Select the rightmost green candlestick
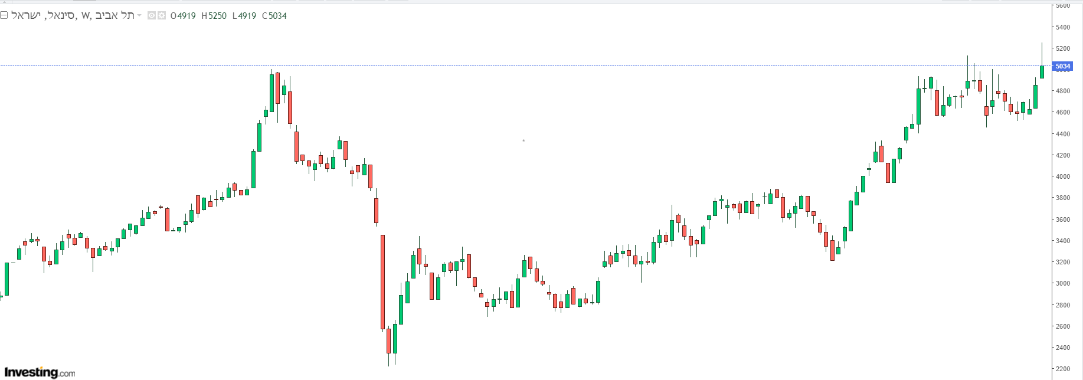1083x380 pixels. (1042, 71)
